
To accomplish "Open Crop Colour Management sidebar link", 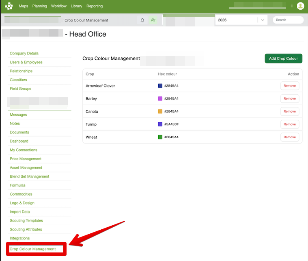I will (x=32, y=249).
